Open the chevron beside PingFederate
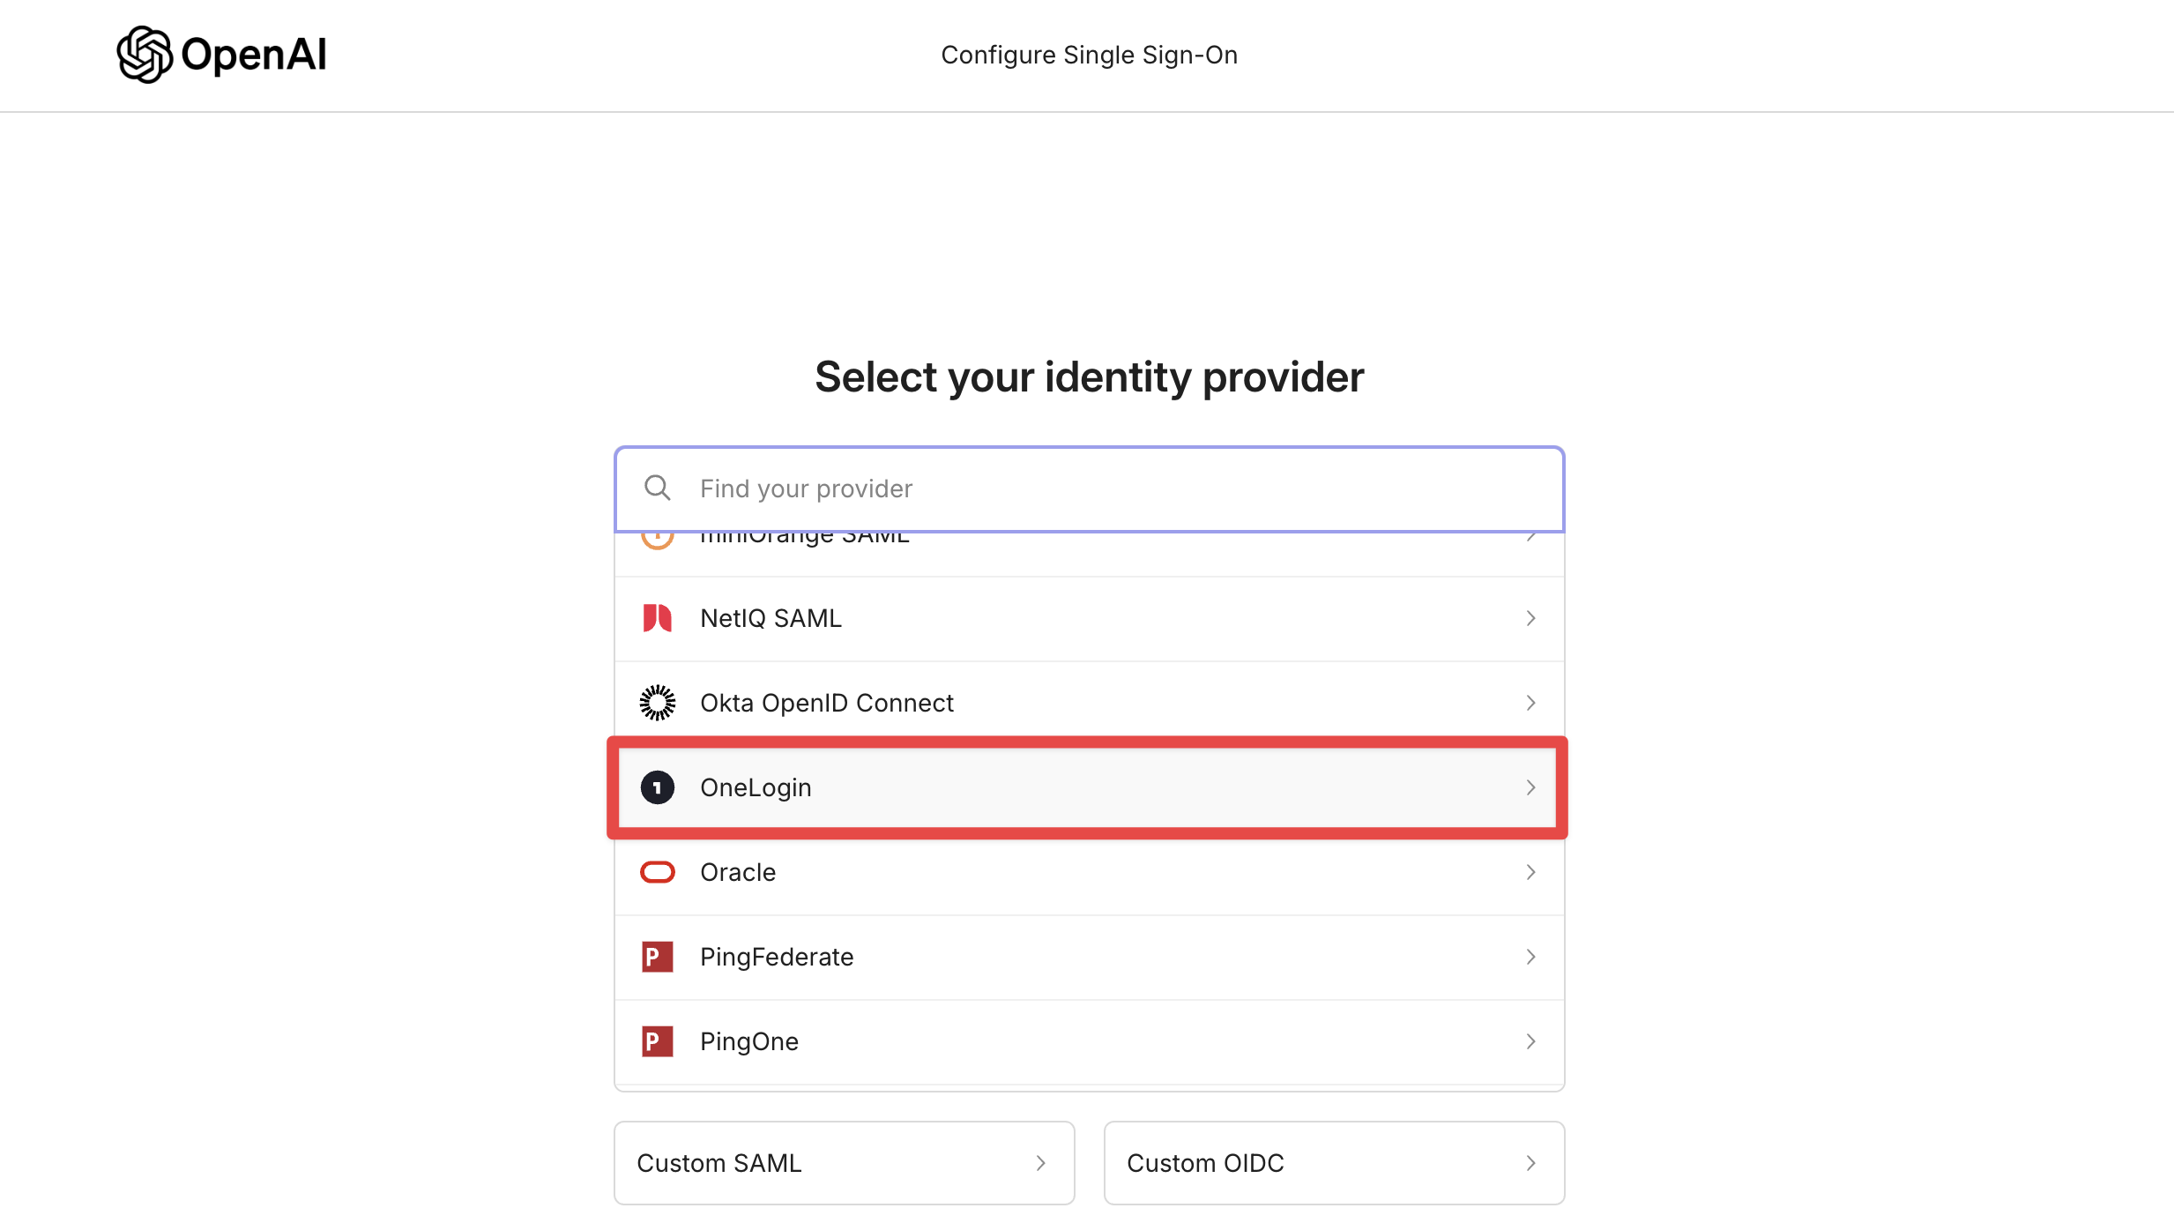The image size is (2174, 1223). tap(1531, 957)
